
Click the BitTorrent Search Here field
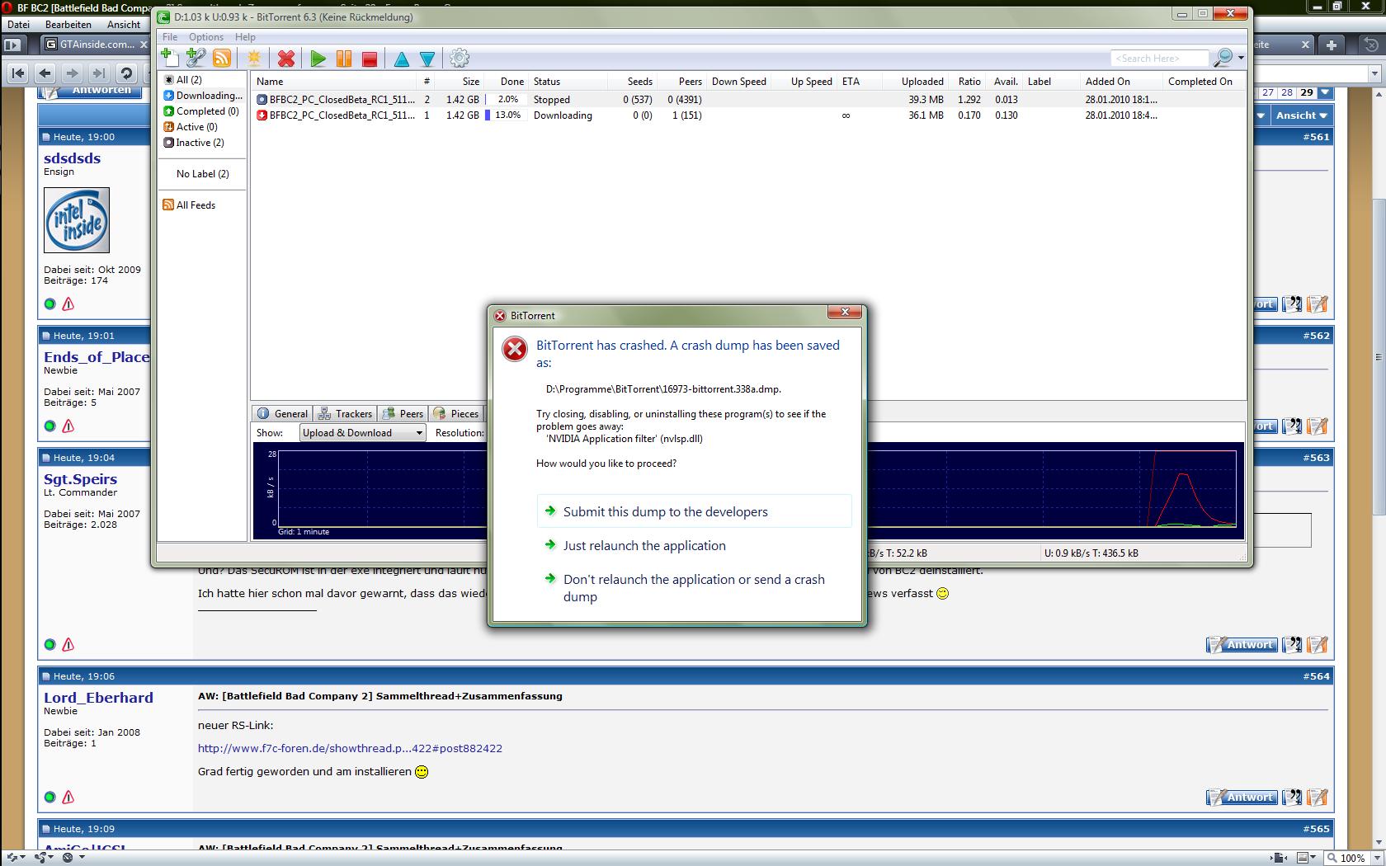tap(1160, 58)
